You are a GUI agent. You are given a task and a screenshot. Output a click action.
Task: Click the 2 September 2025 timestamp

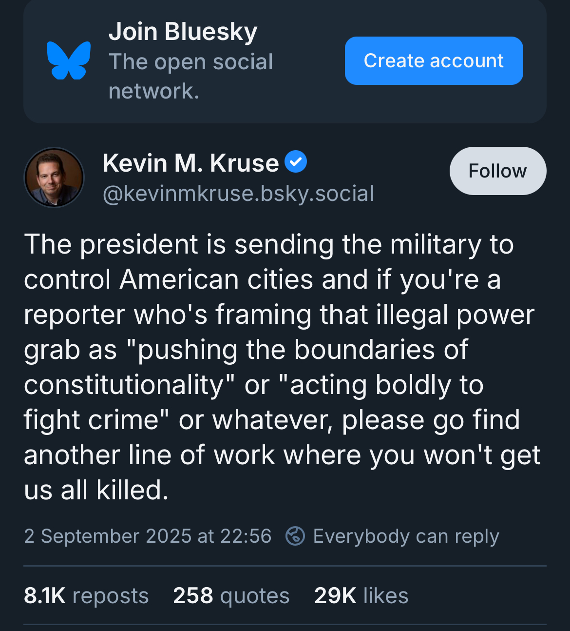click(148, 536)
